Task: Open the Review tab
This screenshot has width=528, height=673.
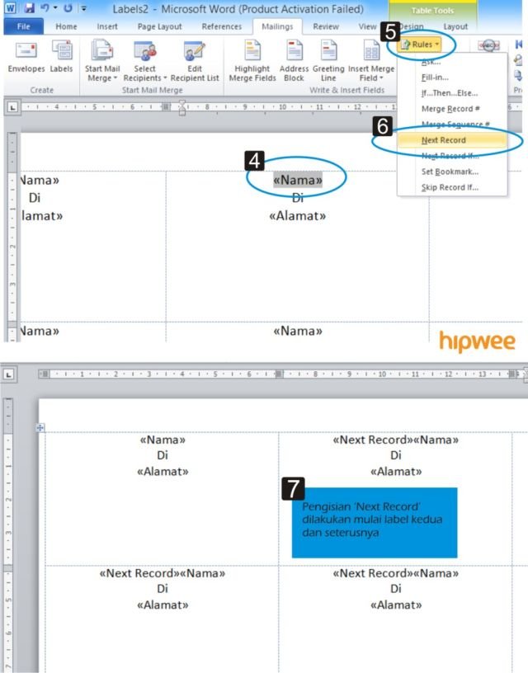Action: click(326, 26)
